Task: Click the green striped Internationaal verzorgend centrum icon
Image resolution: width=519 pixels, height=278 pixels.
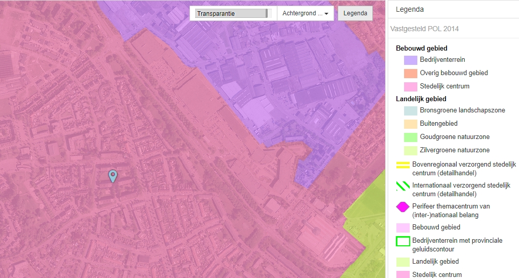Action: click(403, 186)
